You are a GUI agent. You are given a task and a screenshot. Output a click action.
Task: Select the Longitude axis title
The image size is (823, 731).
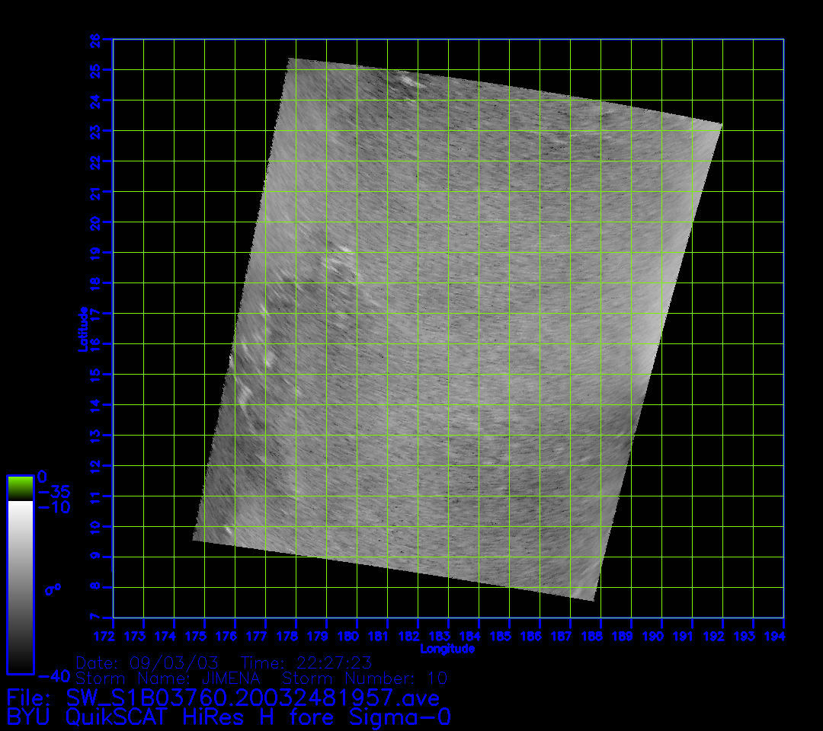pyautogui.click(x=447, y=649)
